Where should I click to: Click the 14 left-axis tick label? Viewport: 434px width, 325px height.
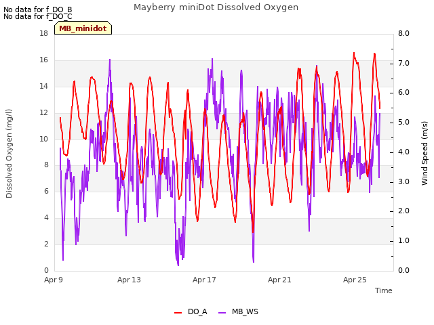43,86
